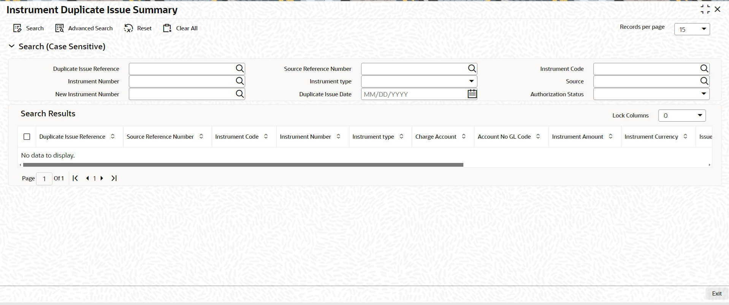Click the Search Results heading
Image resolution: width=729 pixels, height=305 pixels.
(x=48, y=114)
